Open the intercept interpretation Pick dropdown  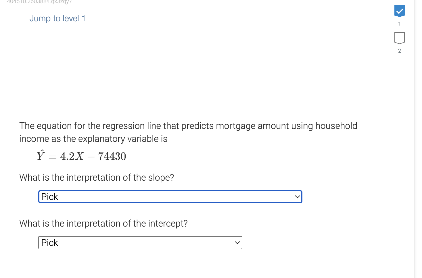click(140, 243)
